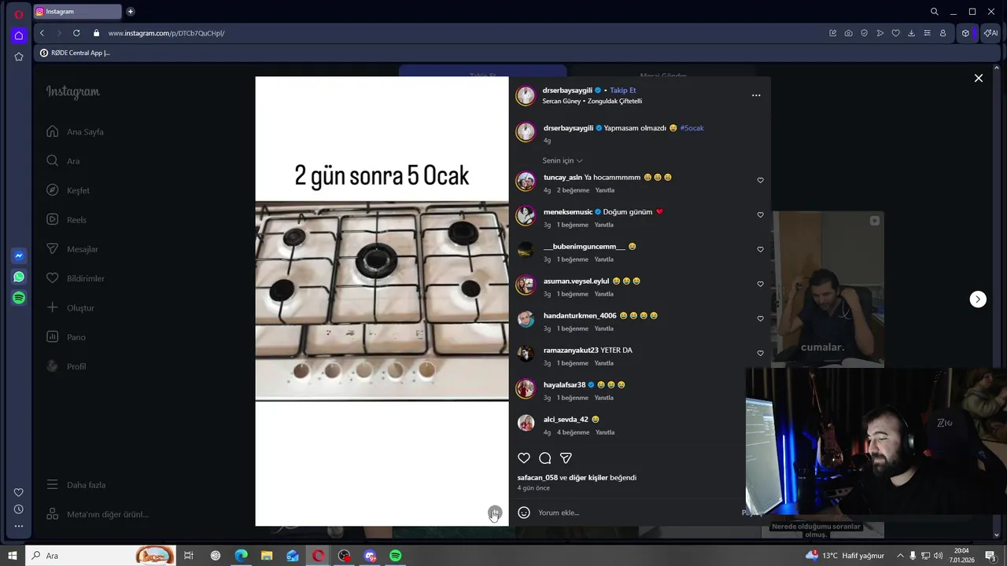This screenshot has height=566, width=1007.
Task: Open 'Zonguldak Çiftetelli' audio link
Action: 615,101
